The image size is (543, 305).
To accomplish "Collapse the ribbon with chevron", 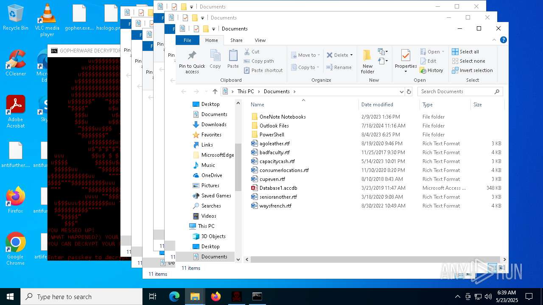I will [x=494, y=40].
